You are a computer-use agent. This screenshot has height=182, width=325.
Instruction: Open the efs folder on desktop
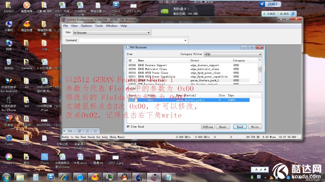[x=26, y=83]
